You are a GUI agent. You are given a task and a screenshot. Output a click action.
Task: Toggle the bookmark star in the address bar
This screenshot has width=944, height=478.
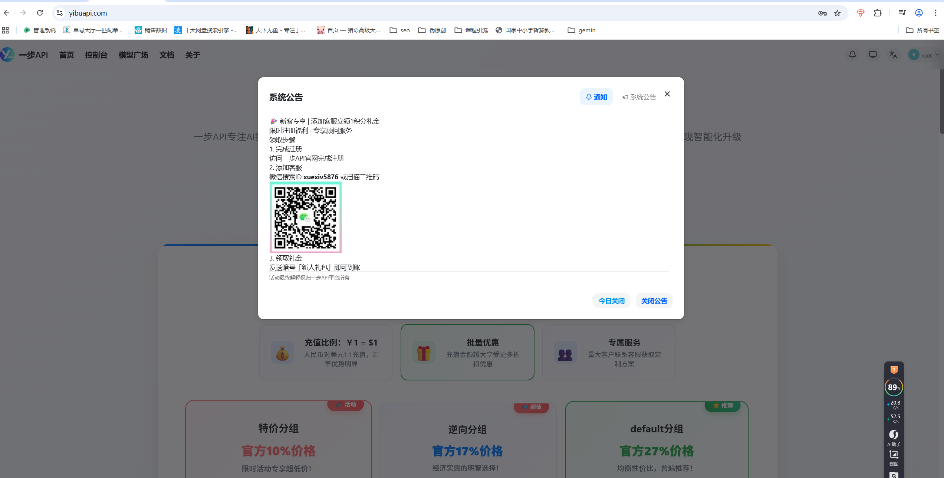click(837, 13)
